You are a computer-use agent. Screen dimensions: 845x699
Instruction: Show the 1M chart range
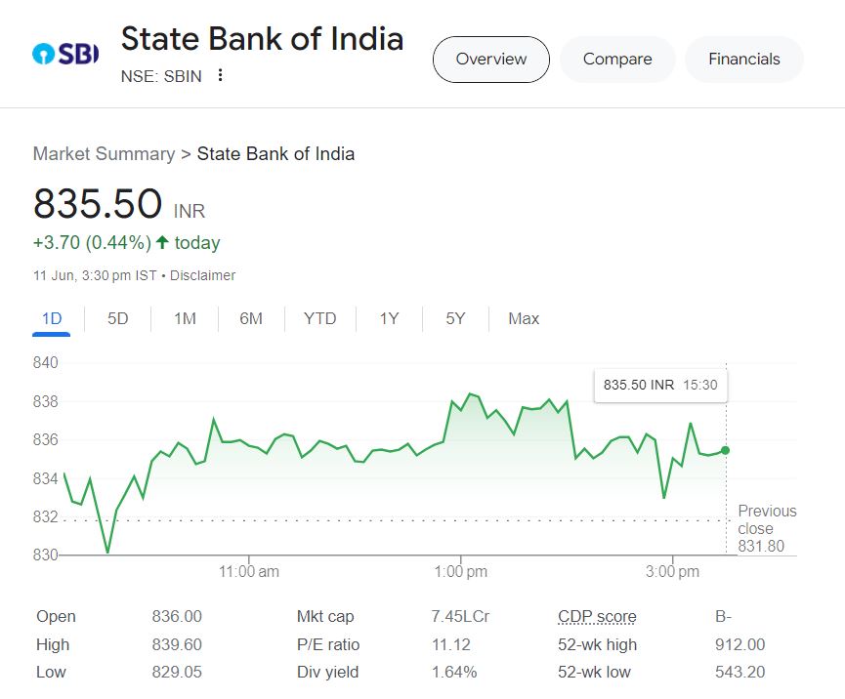[x=185, y=318]
